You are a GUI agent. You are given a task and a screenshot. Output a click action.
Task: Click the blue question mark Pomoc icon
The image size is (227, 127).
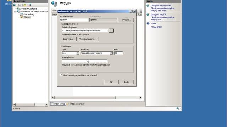click(148, 23)
